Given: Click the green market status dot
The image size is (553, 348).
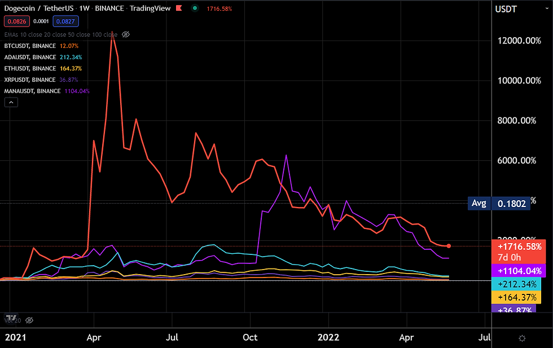Looking at the screenshot, I should point(195,8).
